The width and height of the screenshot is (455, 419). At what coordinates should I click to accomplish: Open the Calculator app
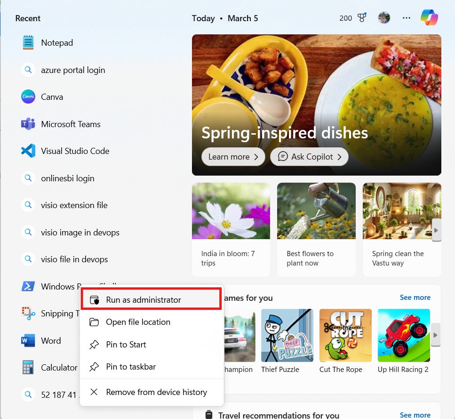[59, 367]
